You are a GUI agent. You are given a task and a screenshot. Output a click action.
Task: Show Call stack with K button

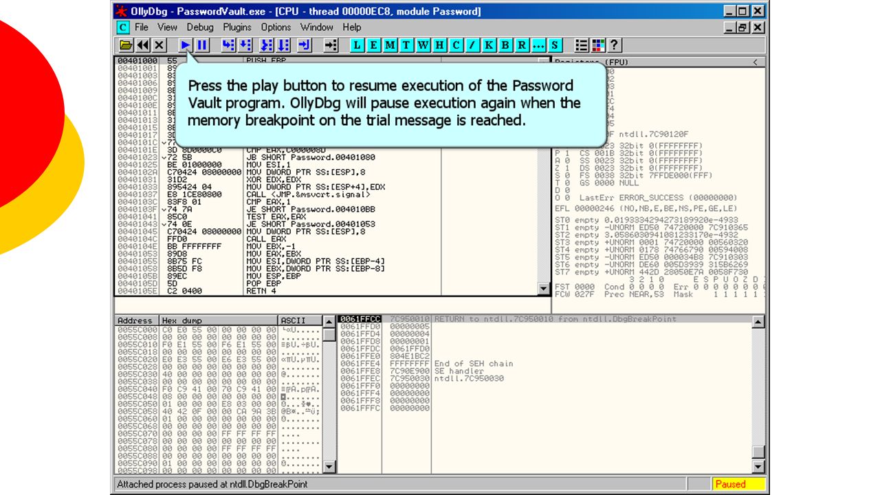click(x=489, y=45)
